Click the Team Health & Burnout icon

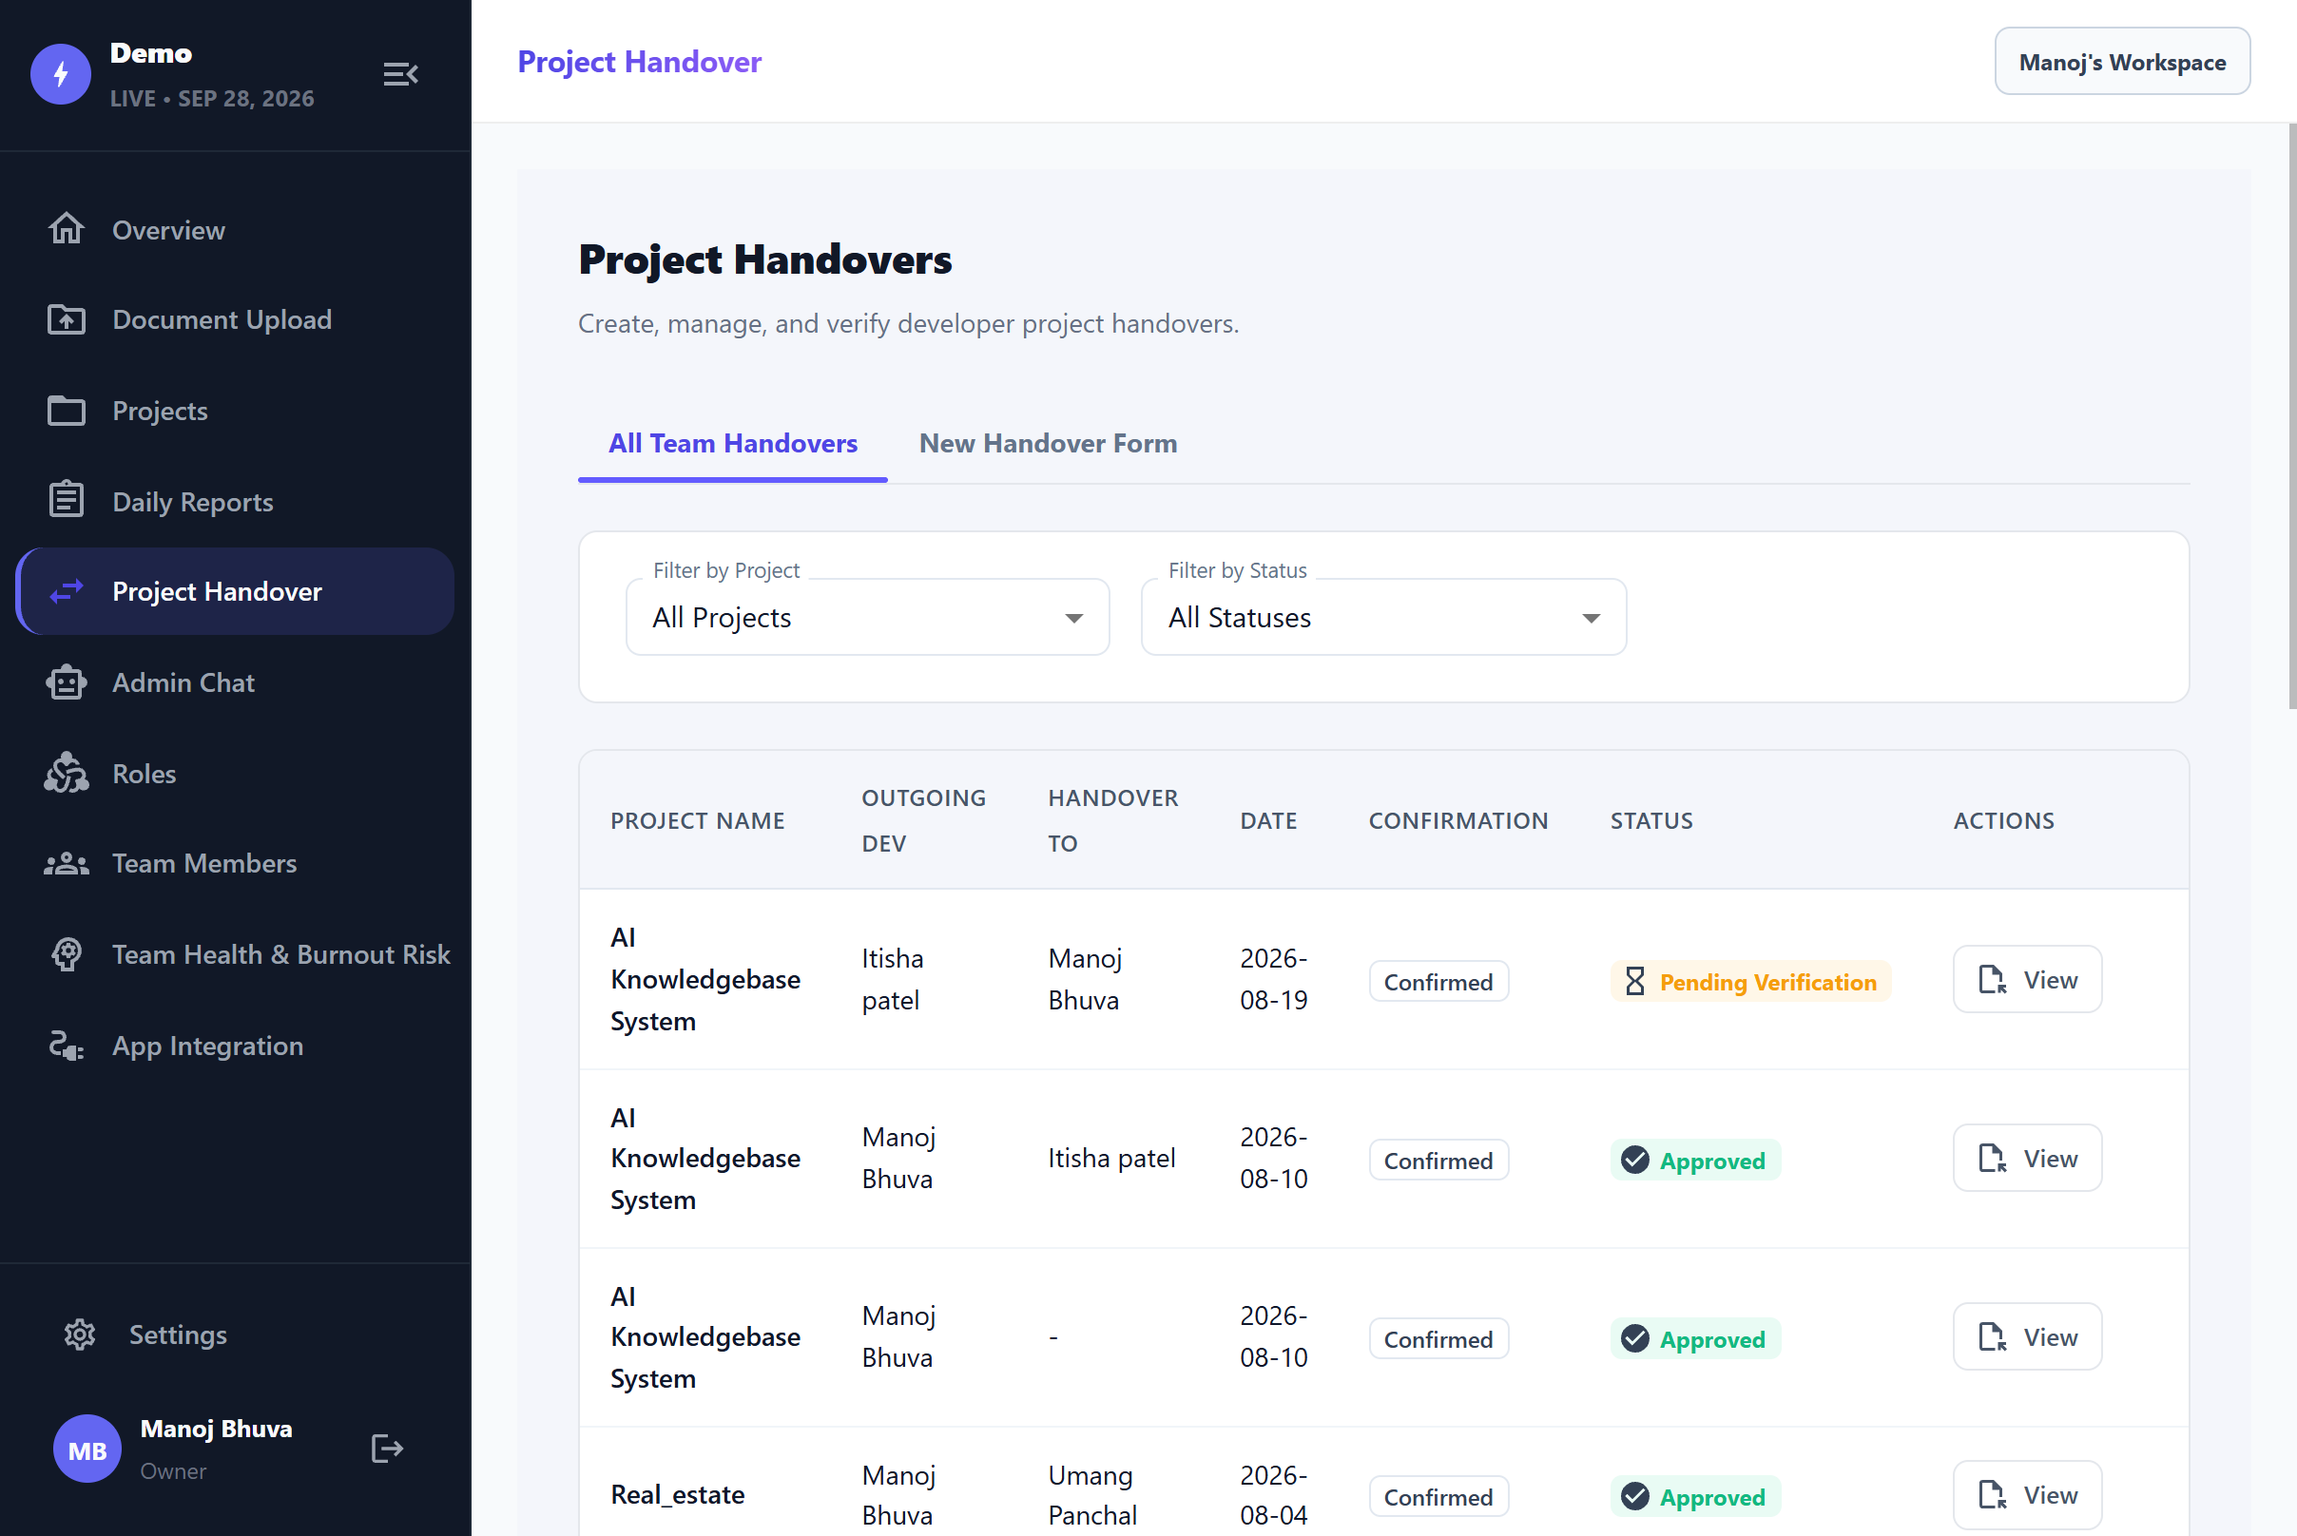[x=67, y=954]
